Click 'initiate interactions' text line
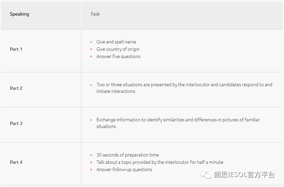This screenshot has height=187, width=284. click(x=116, y=91)
